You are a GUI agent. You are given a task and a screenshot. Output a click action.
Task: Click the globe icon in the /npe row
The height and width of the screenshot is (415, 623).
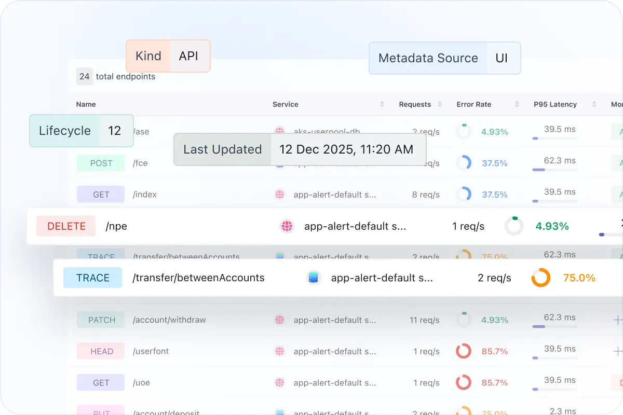(287, 226)
